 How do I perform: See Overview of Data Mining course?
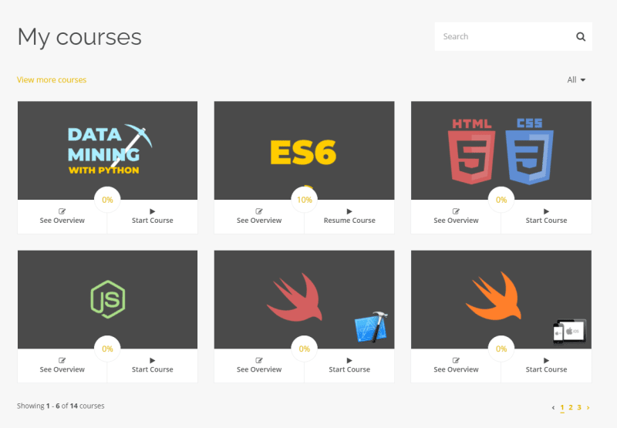(x=62, y=217)
